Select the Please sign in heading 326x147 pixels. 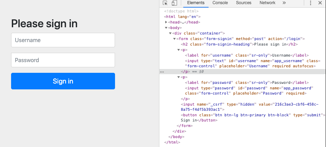[x=44, y=23]
